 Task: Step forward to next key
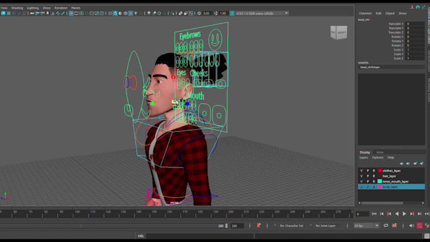(x=412, y=214)
